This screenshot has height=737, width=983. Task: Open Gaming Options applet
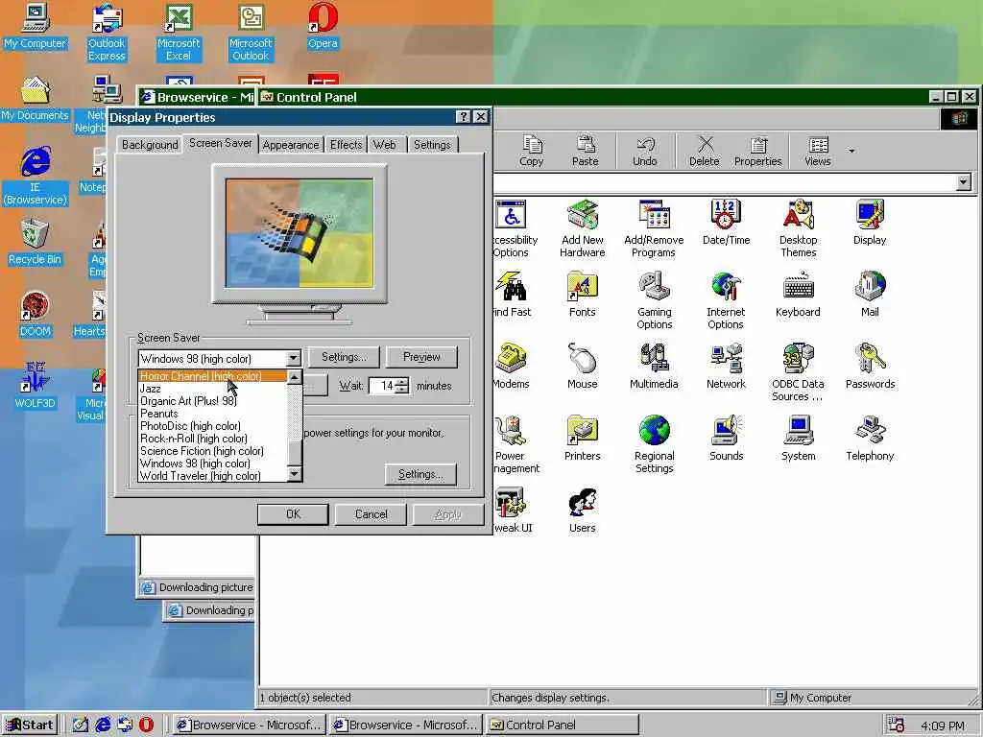pyautogui.click(x=654, y=300)
